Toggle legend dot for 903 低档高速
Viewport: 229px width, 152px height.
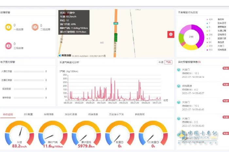207,50
